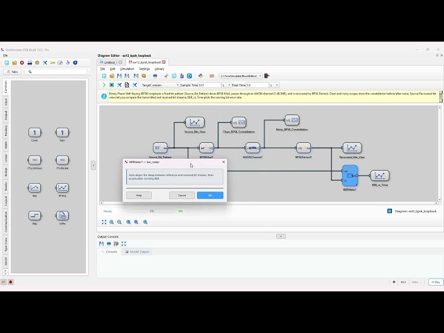Close the ex12_bpsk_loopback tab
Viewport: 444px width, 333px height.
point(164,62)
